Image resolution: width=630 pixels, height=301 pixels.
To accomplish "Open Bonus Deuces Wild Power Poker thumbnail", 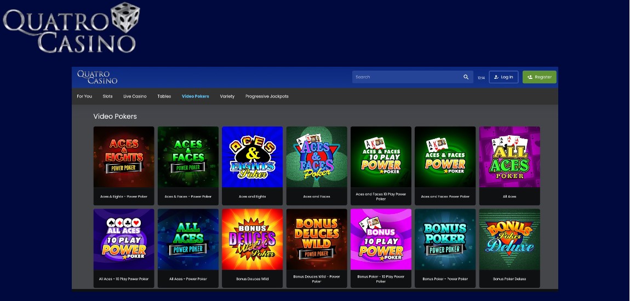I will pyautogui.click(x=317, y=239).
